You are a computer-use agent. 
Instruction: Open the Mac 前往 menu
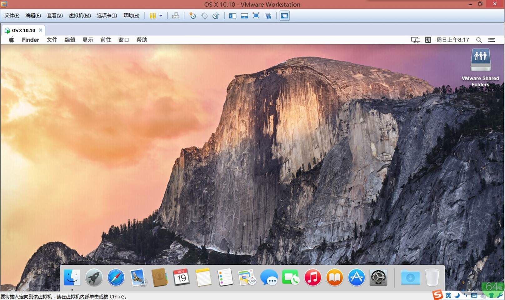[x=106, y=40]
